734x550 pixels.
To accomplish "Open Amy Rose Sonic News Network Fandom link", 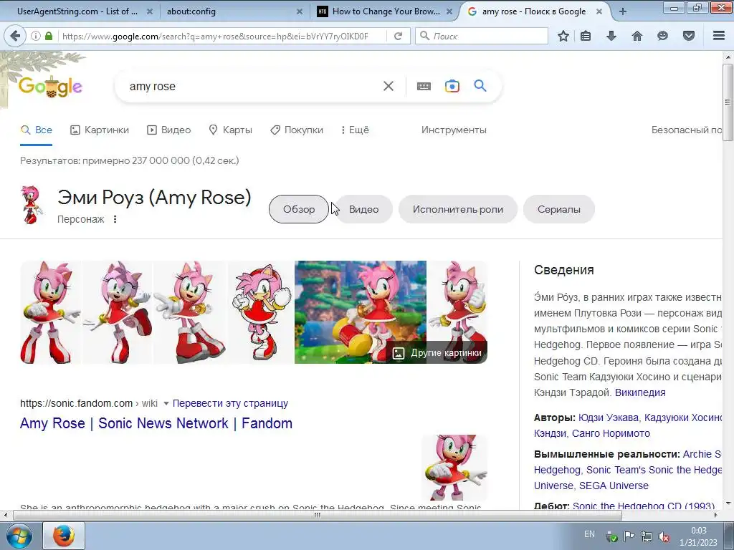I will [x=156, y=423].
